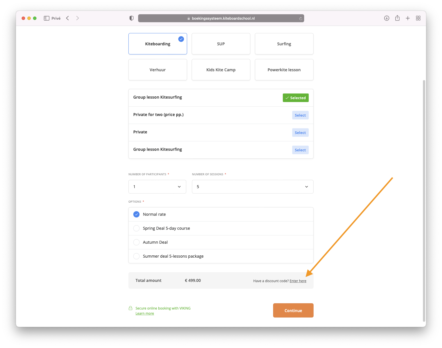Go back with the browser back arrow

(67, 18)
